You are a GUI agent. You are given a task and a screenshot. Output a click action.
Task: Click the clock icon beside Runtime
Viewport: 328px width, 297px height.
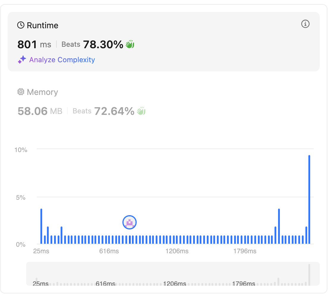pos(21,25)
